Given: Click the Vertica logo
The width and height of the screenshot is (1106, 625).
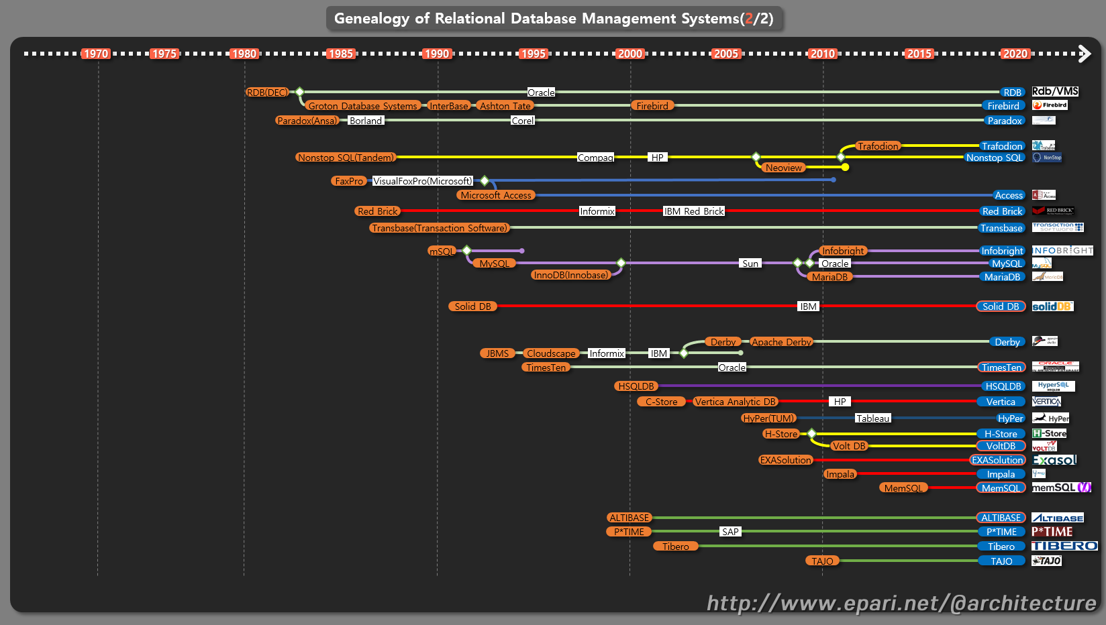Looking at the screenshot, I should pyautogui.click(x=1046, y=402).
